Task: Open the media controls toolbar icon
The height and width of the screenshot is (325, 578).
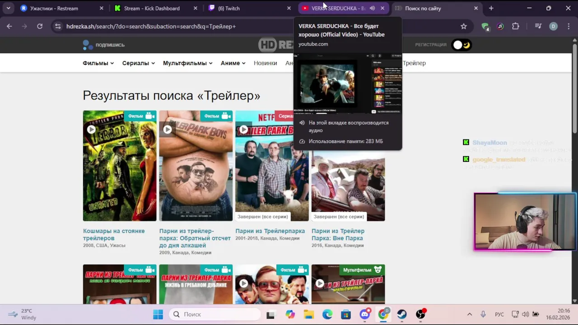Action: pyautogui.click(x=538, y=26)
